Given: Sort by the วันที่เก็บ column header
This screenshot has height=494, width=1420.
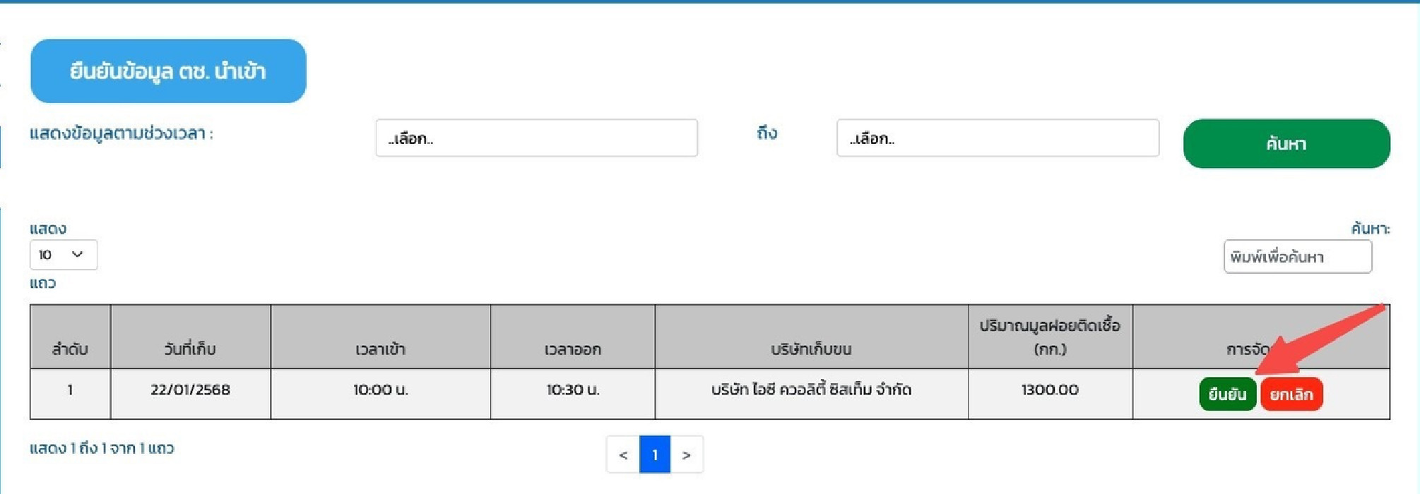Looking at the screenshot, I should (190, 337).
